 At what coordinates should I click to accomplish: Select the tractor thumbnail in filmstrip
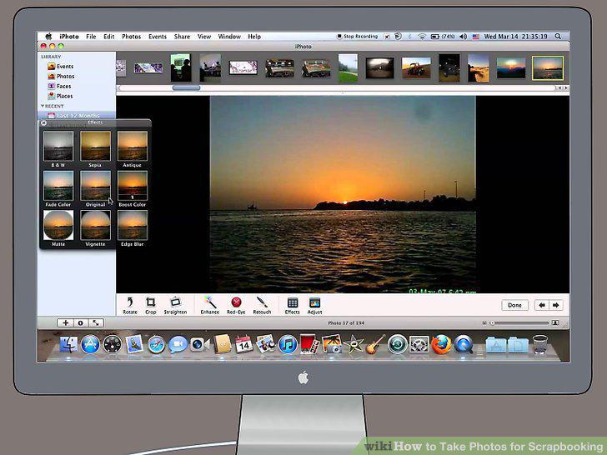[x=416, y=67]
